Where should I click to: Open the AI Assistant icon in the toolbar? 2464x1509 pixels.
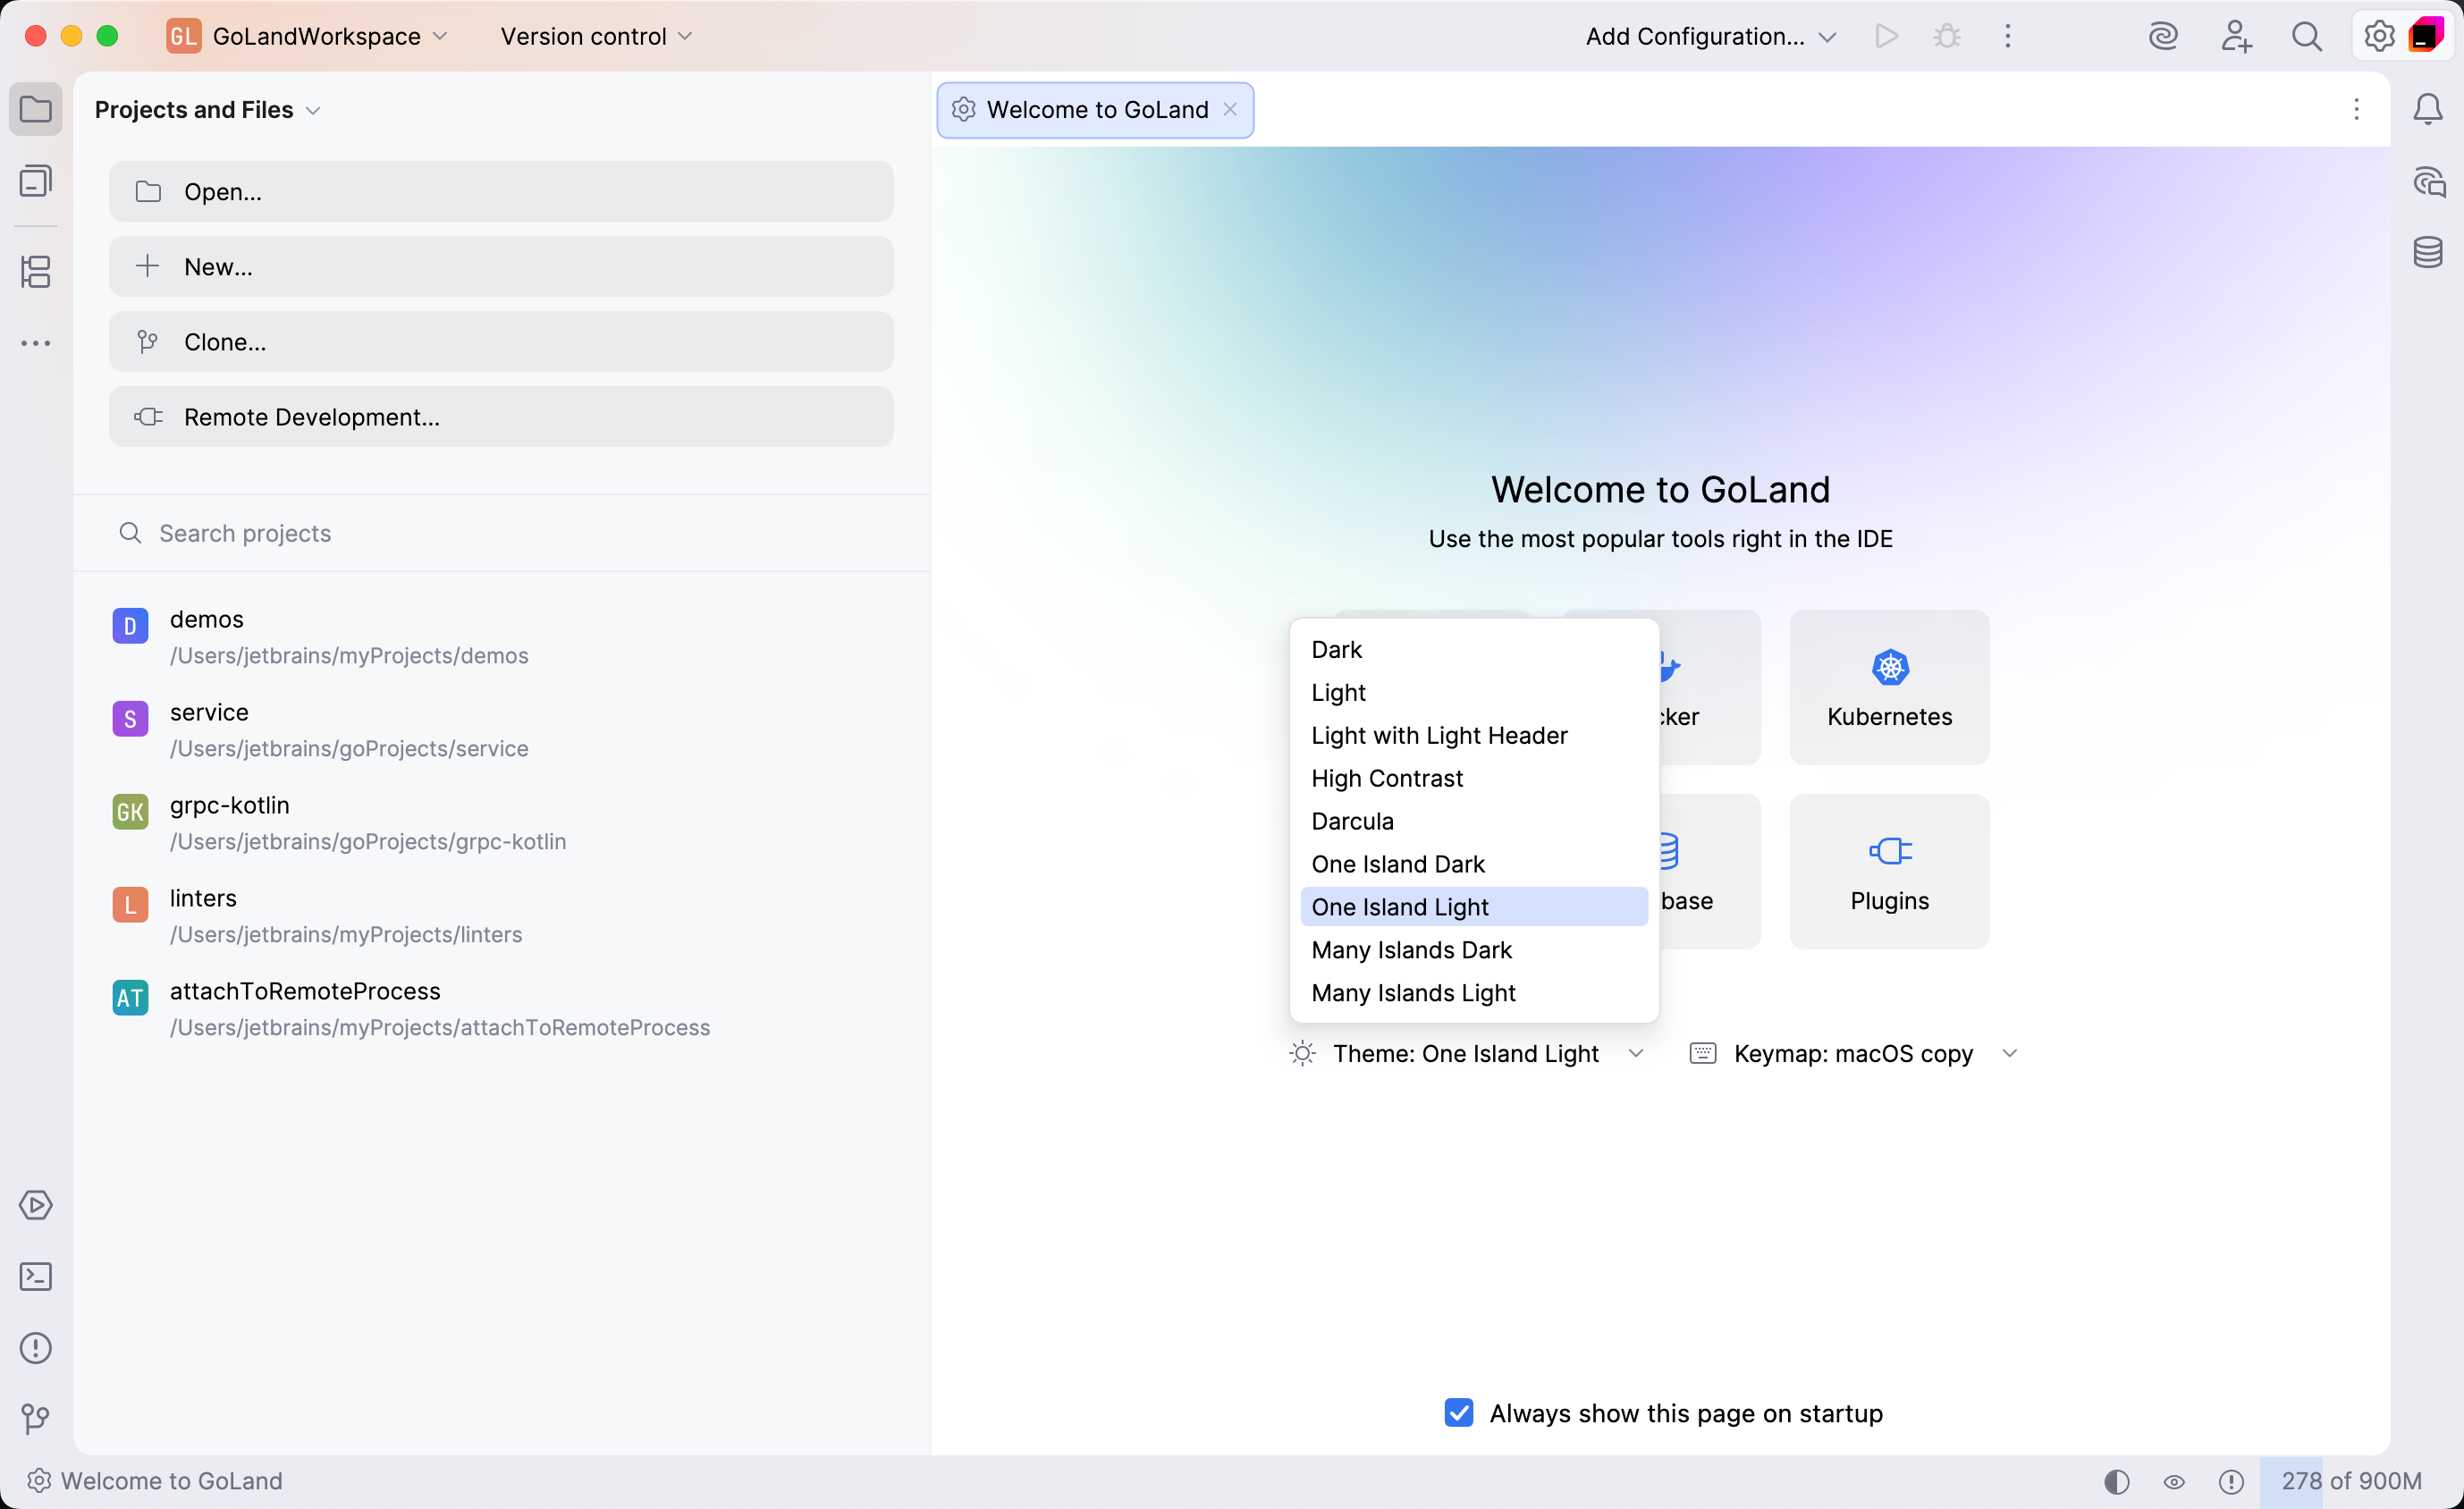tap(2164, 36)
